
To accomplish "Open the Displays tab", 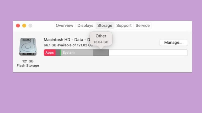I will [x=85, y=26].
